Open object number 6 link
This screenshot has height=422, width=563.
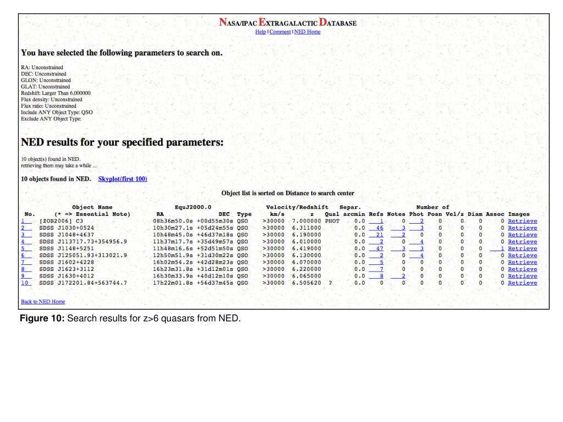coord(26,255)
